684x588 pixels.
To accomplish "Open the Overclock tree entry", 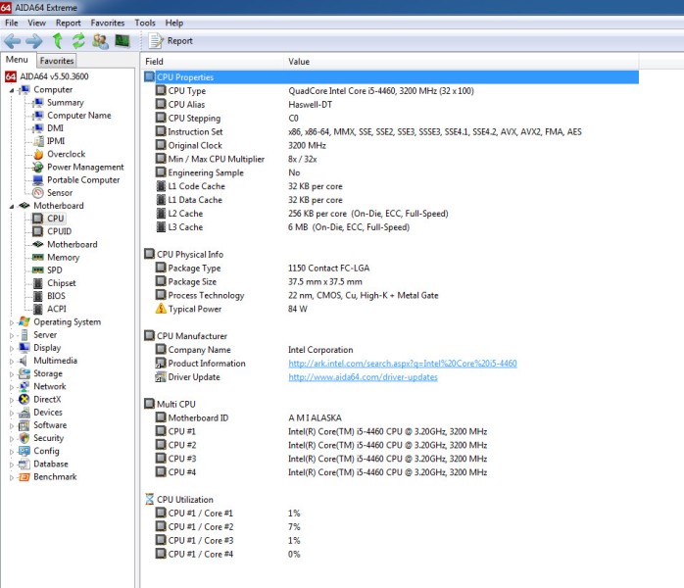I will tap(66, 154).
